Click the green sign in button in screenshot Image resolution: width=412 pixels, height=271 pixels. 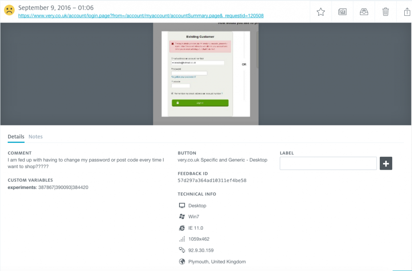[x=200, y=103]
